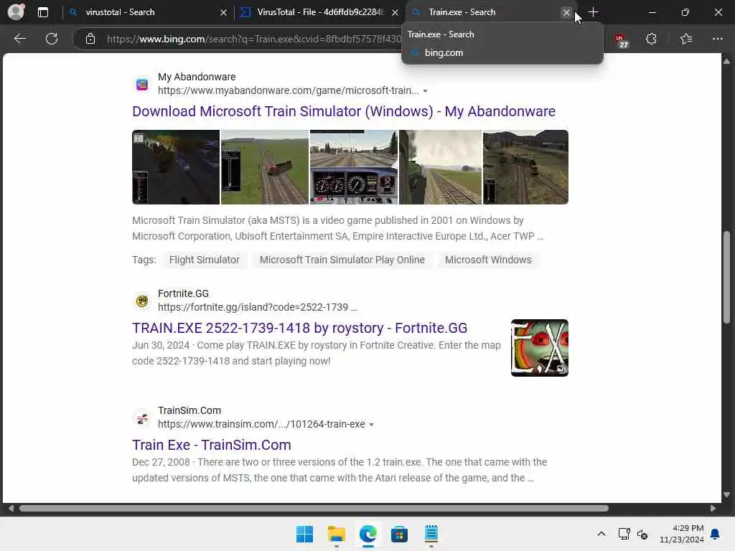
Task: Open Settings and more menu
Action: 717,39
